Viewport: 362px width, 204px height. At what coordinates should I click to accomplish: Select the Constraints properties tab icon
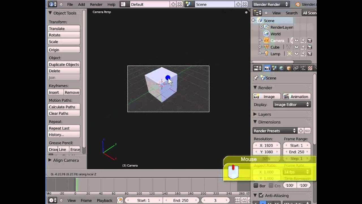coord(296,68)
